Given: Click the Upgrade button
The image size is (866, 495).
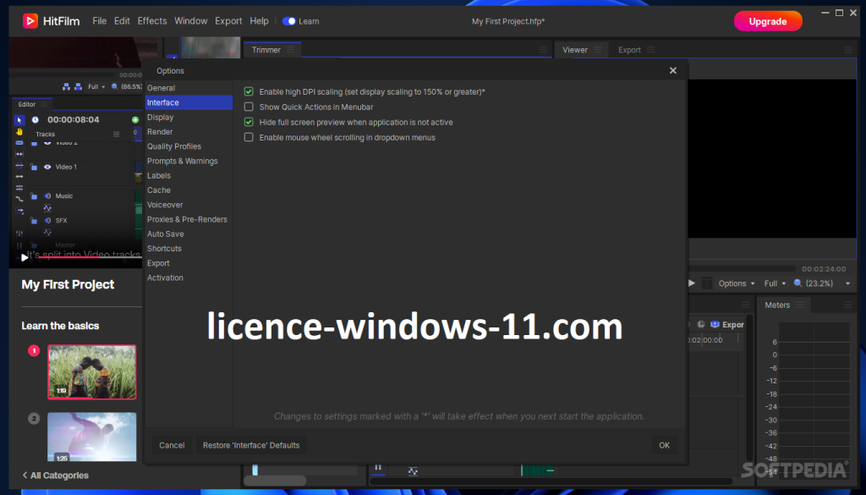Looking at the screenshot, I should pyautogui.click(x=767, y=21).
